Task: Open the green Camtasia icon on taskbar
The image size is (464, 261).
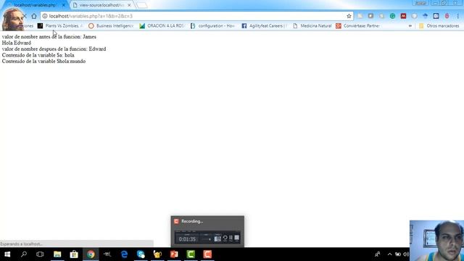Action: [191, 254]
